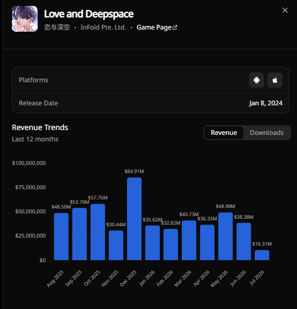Click the Jan 8, 2024 release date

[x=266, y=103]
